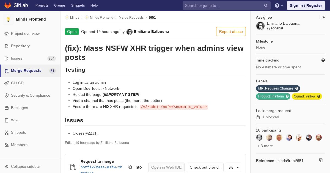Screen dimensions: 330x173
Task: Click the Squad::Yellow label
Action: [307, 96]
